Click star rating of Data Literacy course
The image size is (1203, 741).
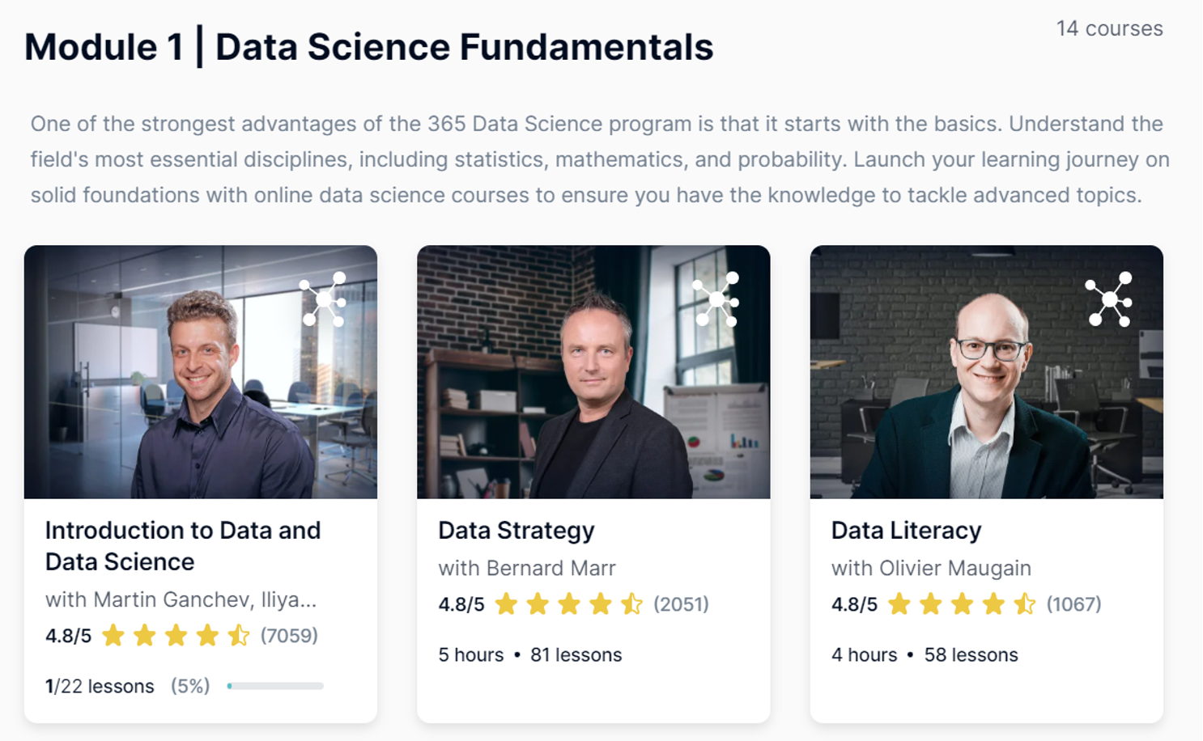pyautogui.click(x=961, y=604)
